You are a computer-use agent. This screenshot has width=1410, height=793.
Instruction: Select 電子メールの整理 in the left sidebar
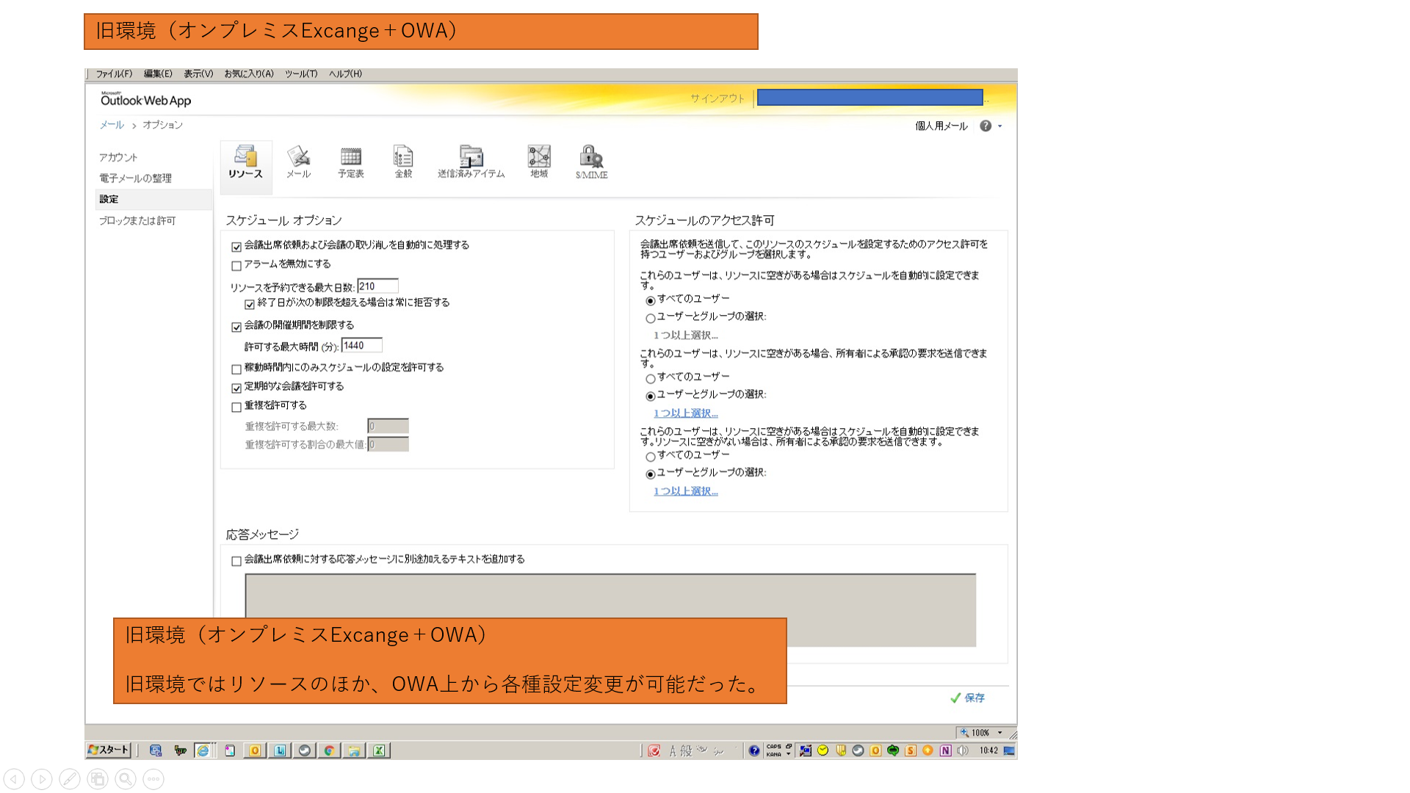135,178
